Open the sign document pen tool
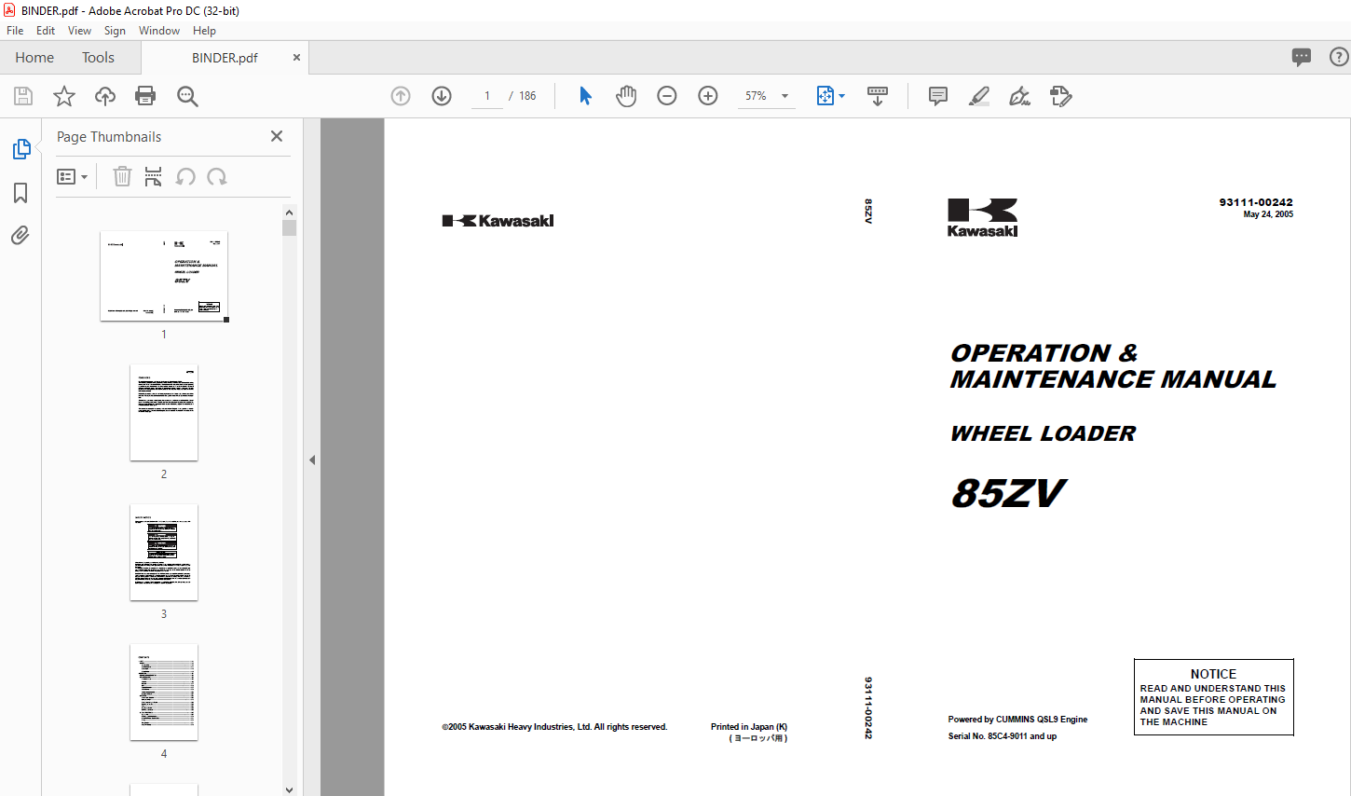This screenshot has height=796, width=1351. (x=1020, y=96)
